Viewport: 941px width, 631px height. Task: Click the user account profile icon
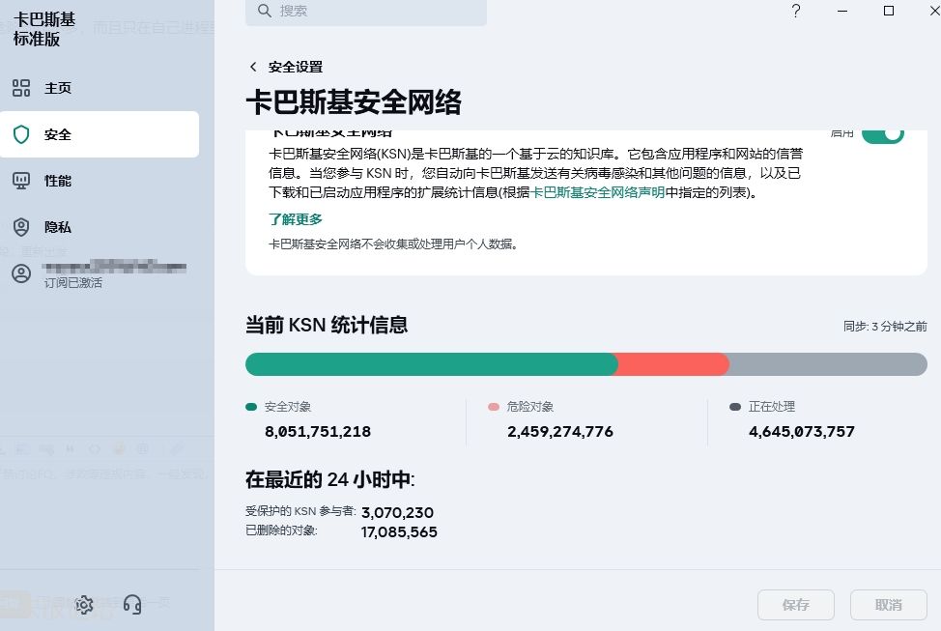pos(21,273)
